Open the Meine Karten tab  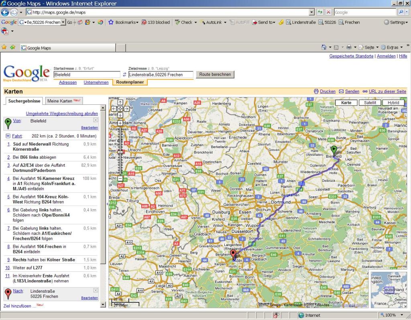[64, 101]
